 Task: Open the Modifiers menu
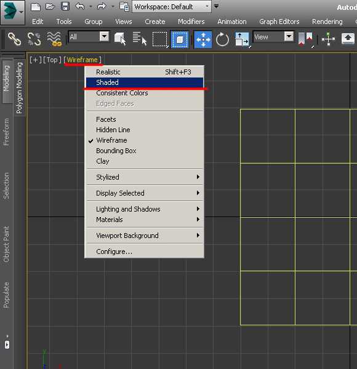[191, 22]
